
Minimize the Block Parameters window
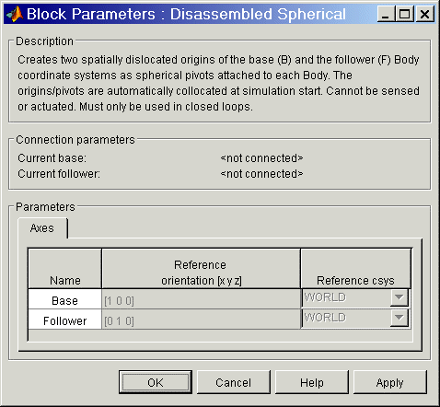(x=386, y=14)
